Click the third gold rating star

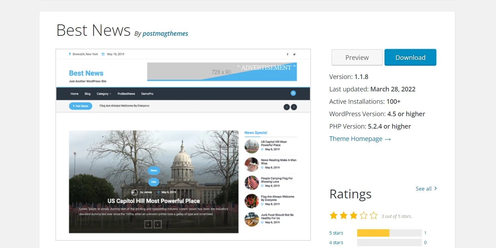pyautogui.click(x=354, y=215)
